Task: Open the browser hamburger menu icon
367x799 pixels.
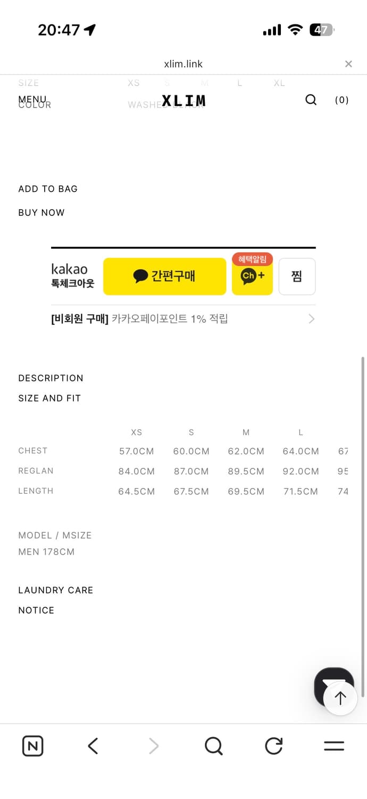Action: 334,746
